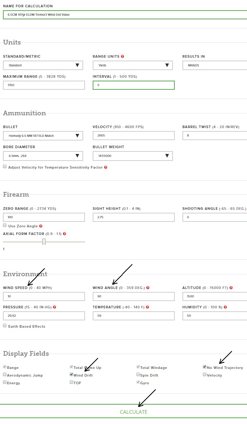The width and height of the screenshot is (247, 424).
Task: Click help icon beside Temperature label
Action: tap(147, 307)
